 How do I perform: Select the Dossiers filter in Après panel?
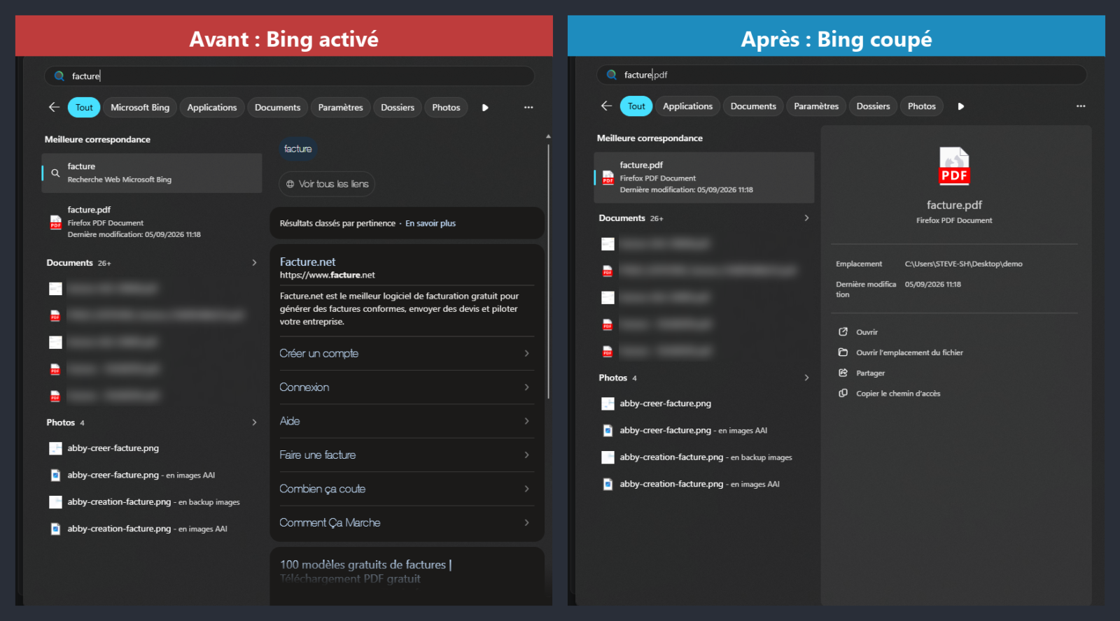click(x=873, y=106)
